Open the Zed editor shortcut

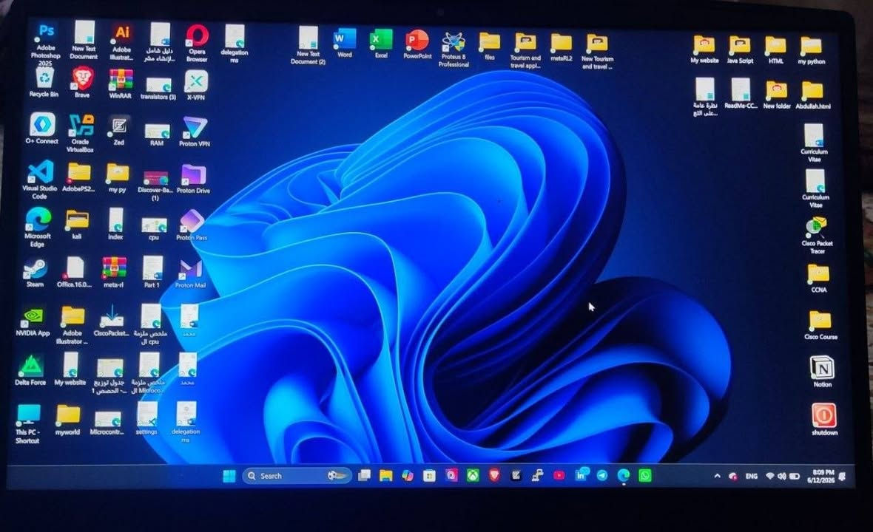(x=118, y=131)
